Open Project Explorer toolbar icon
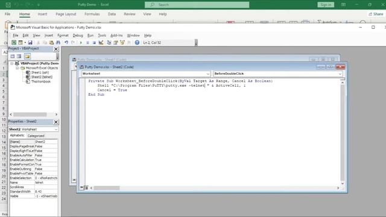The image size is (386, 217). (x=109, y=43)
